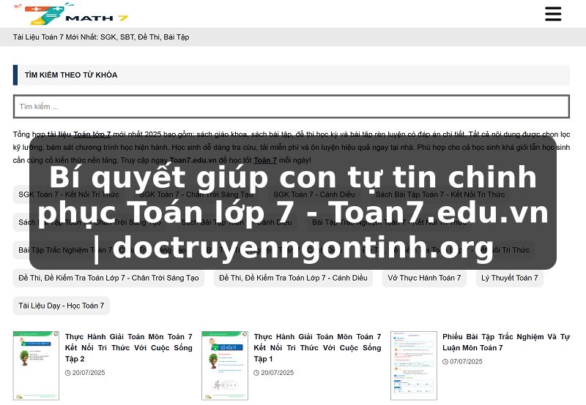Open thumbnail of Thực Hành Giải Toán Tập 2

coord(36,366)
